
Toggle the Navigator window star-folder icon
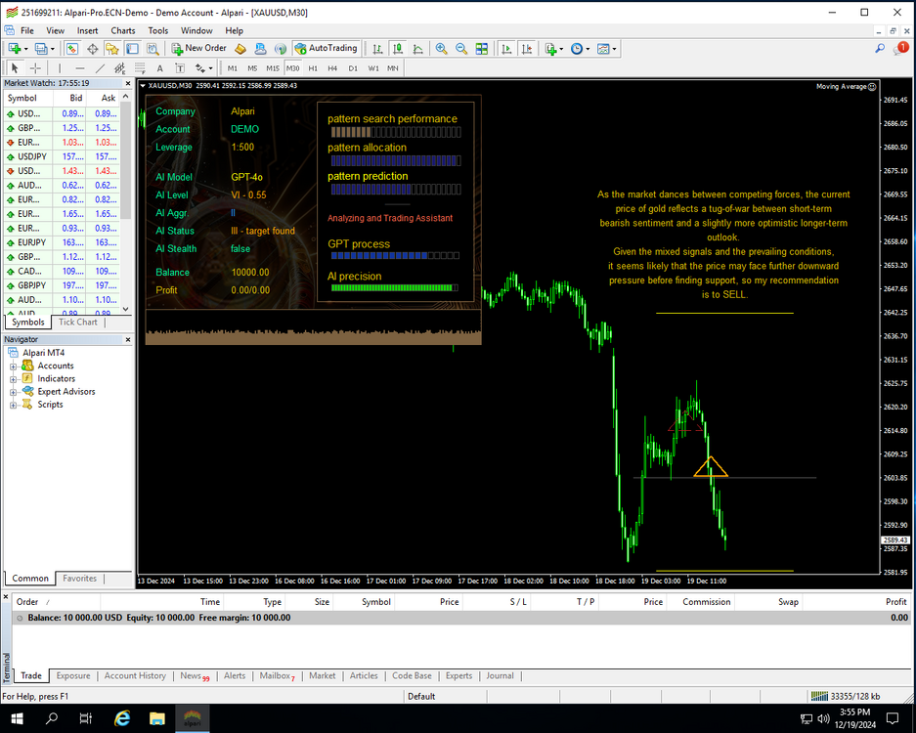[x=112, y=49]
